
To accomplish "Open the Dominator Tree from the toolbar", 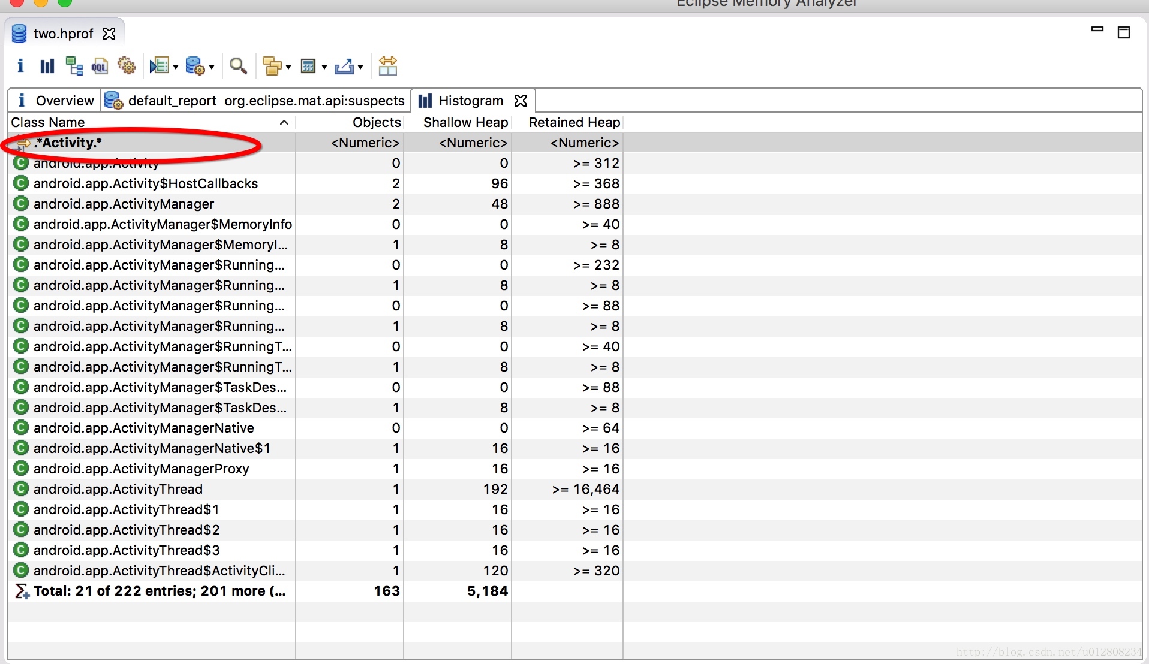I will [74, 66].
